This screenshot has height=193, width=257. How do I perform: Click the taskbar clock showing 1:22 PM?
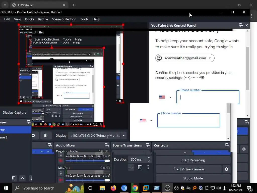(x=235, y=188)
